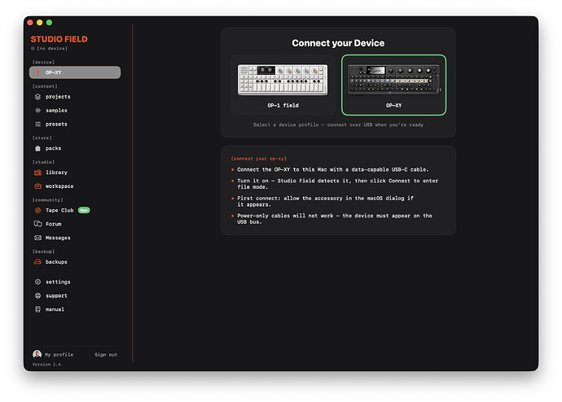
Task: Click the green zoom window button
Action: click(x=49, y=23)
